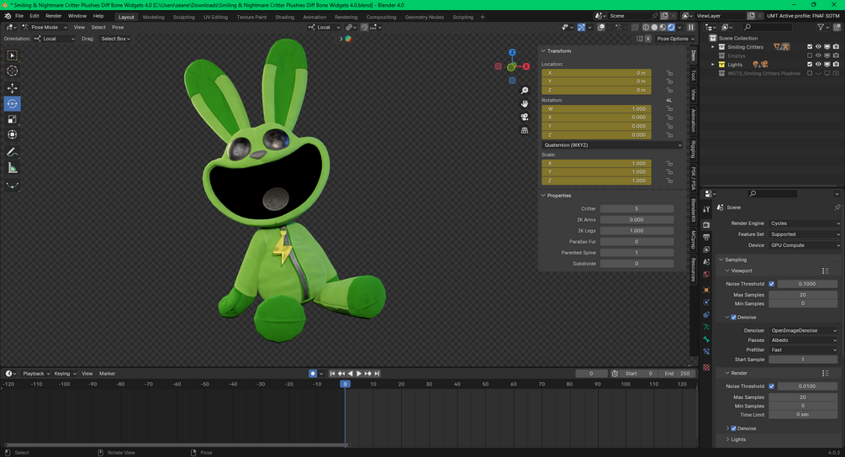Activate the Move tool
This screenshot has height=457, width=845.
pos(13,88)
